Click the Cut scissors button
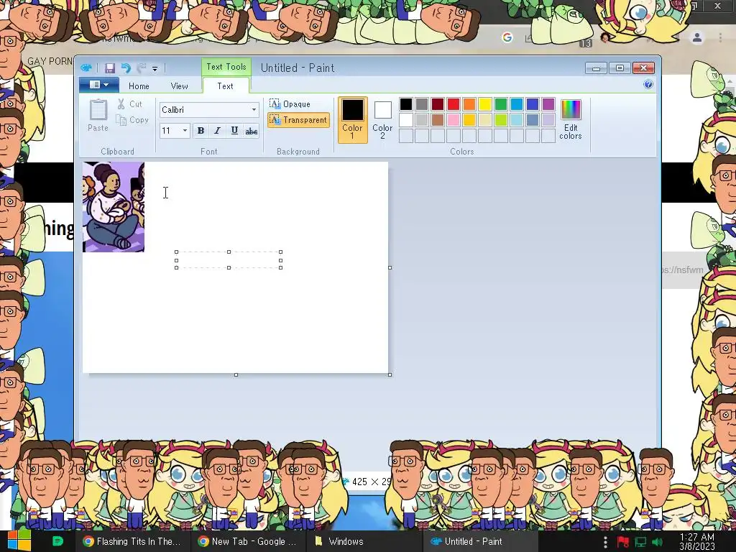 click(x=129, y=103)
